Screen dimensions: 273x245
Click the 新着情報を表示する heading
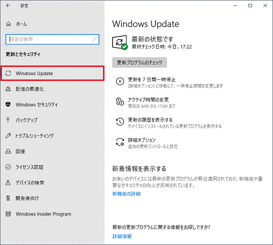coord(139,168)
